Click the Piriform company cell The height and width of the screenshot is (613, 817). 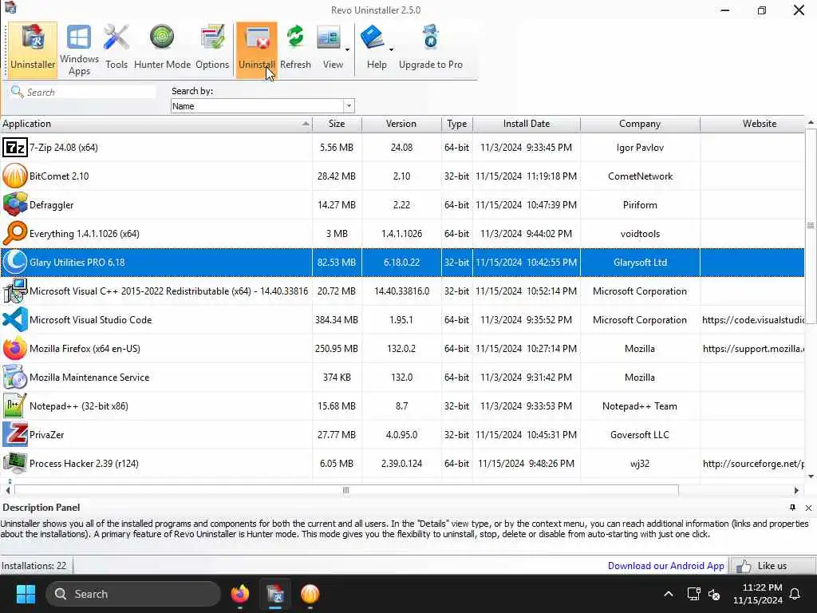640,205
